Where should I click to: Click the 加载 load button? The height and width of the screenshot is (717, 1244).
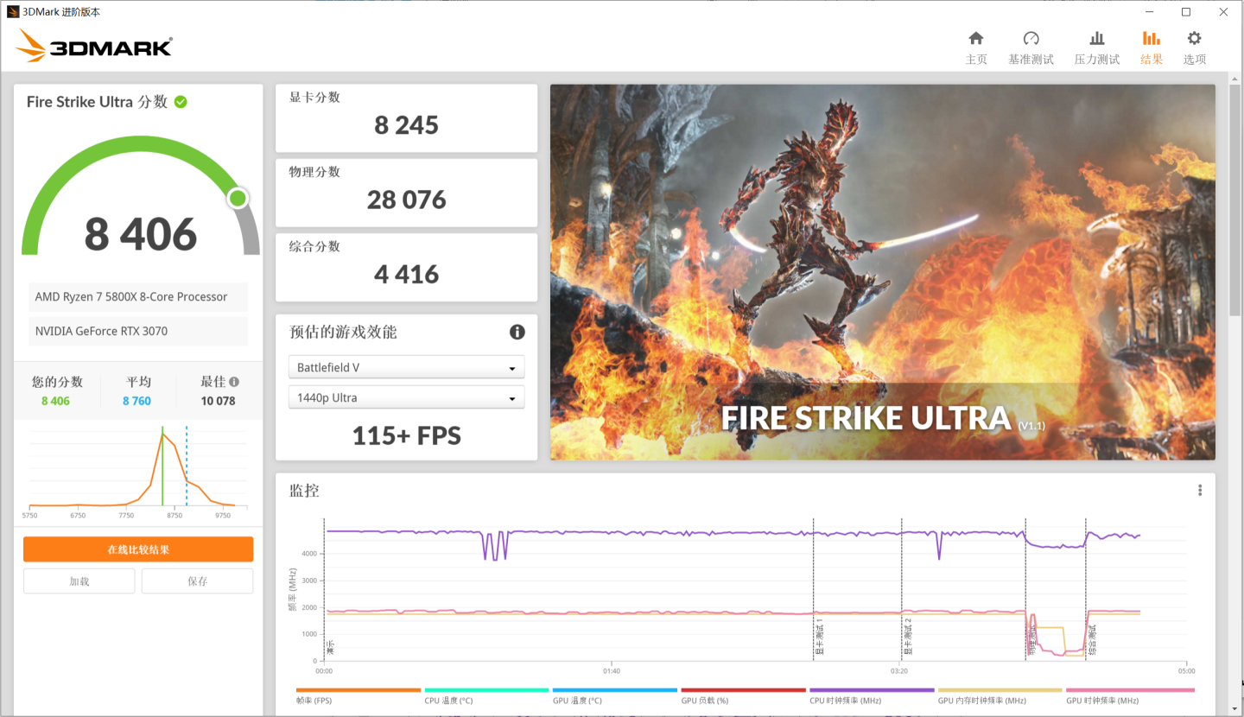(79, 581)
